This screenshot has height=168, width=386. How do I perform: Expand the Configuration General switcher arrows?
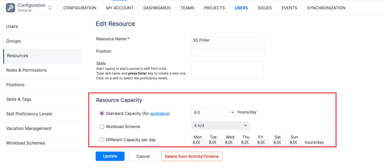click(x=50, y=8)
